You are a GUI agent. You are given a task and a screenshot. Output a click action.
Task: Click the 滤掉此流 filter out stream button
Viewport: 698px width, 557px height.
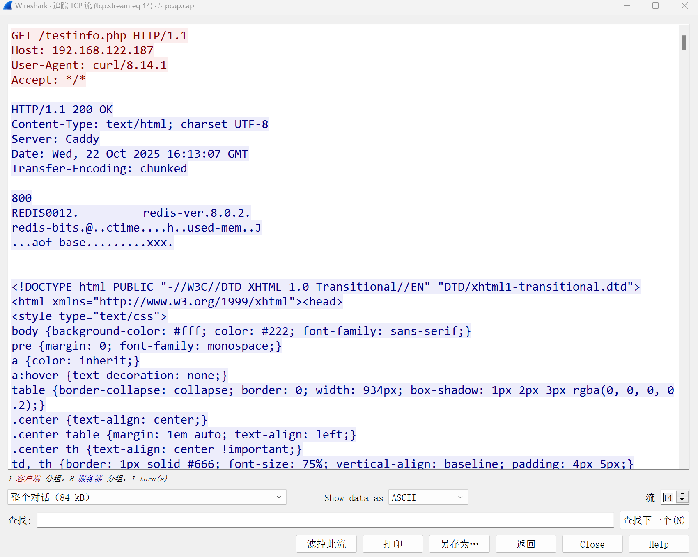[x=326, y=544]
